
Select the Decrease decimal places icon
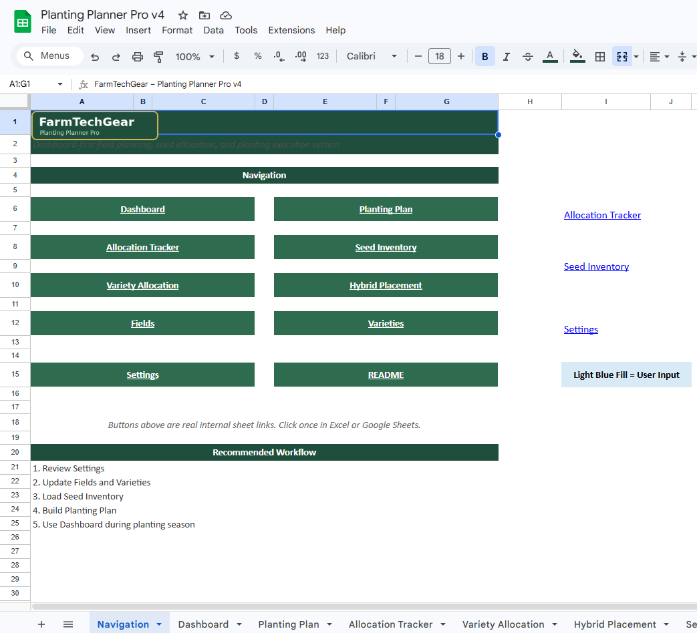[278, 56]
